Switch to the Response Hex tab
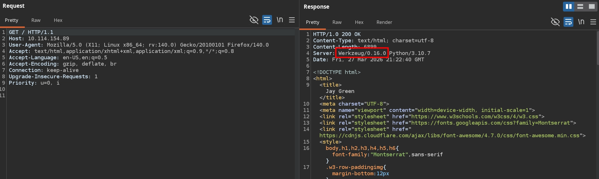The image size is (599, 179). (359, 22)
